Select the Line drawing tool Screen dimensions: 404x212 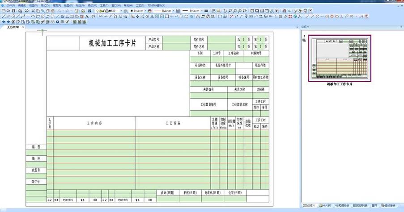[x=3, y=16]
